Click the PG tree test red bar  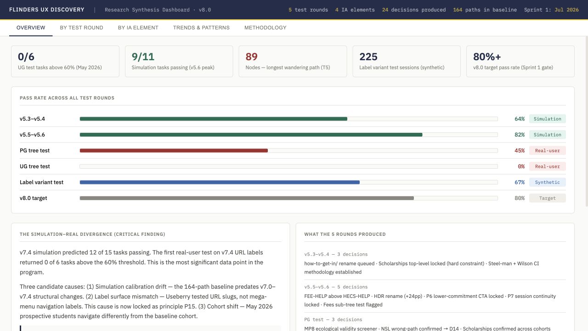[174, 151]
